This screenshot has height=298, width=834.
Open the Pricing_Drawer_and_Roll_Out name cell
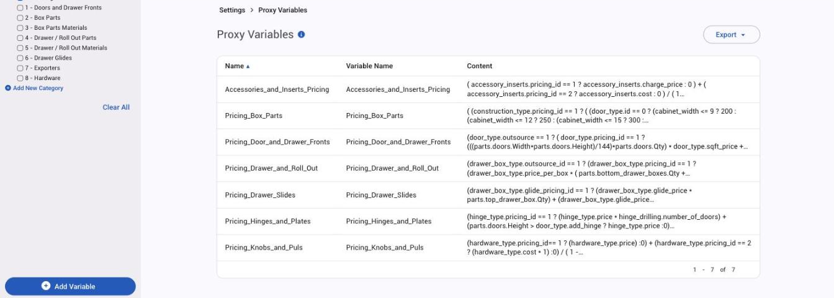point(271,168)
